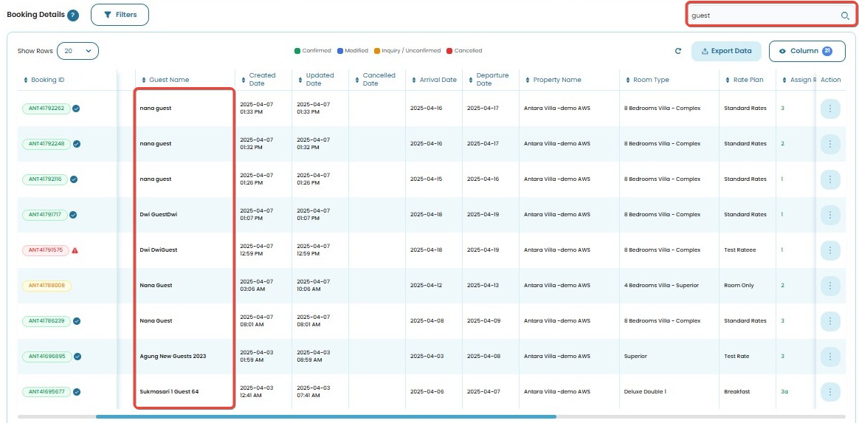This screenshot has width=859, height=423.
Task: Click rate plan Test Rateee
Action: click(x=739, y=250)
